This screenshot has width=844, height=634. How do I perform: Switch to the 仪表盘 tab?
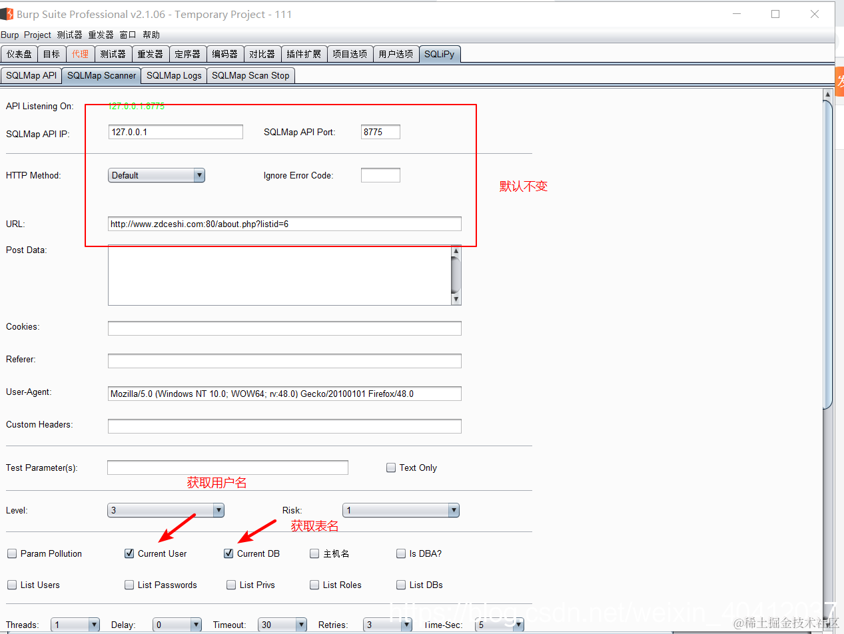(19, 54)
